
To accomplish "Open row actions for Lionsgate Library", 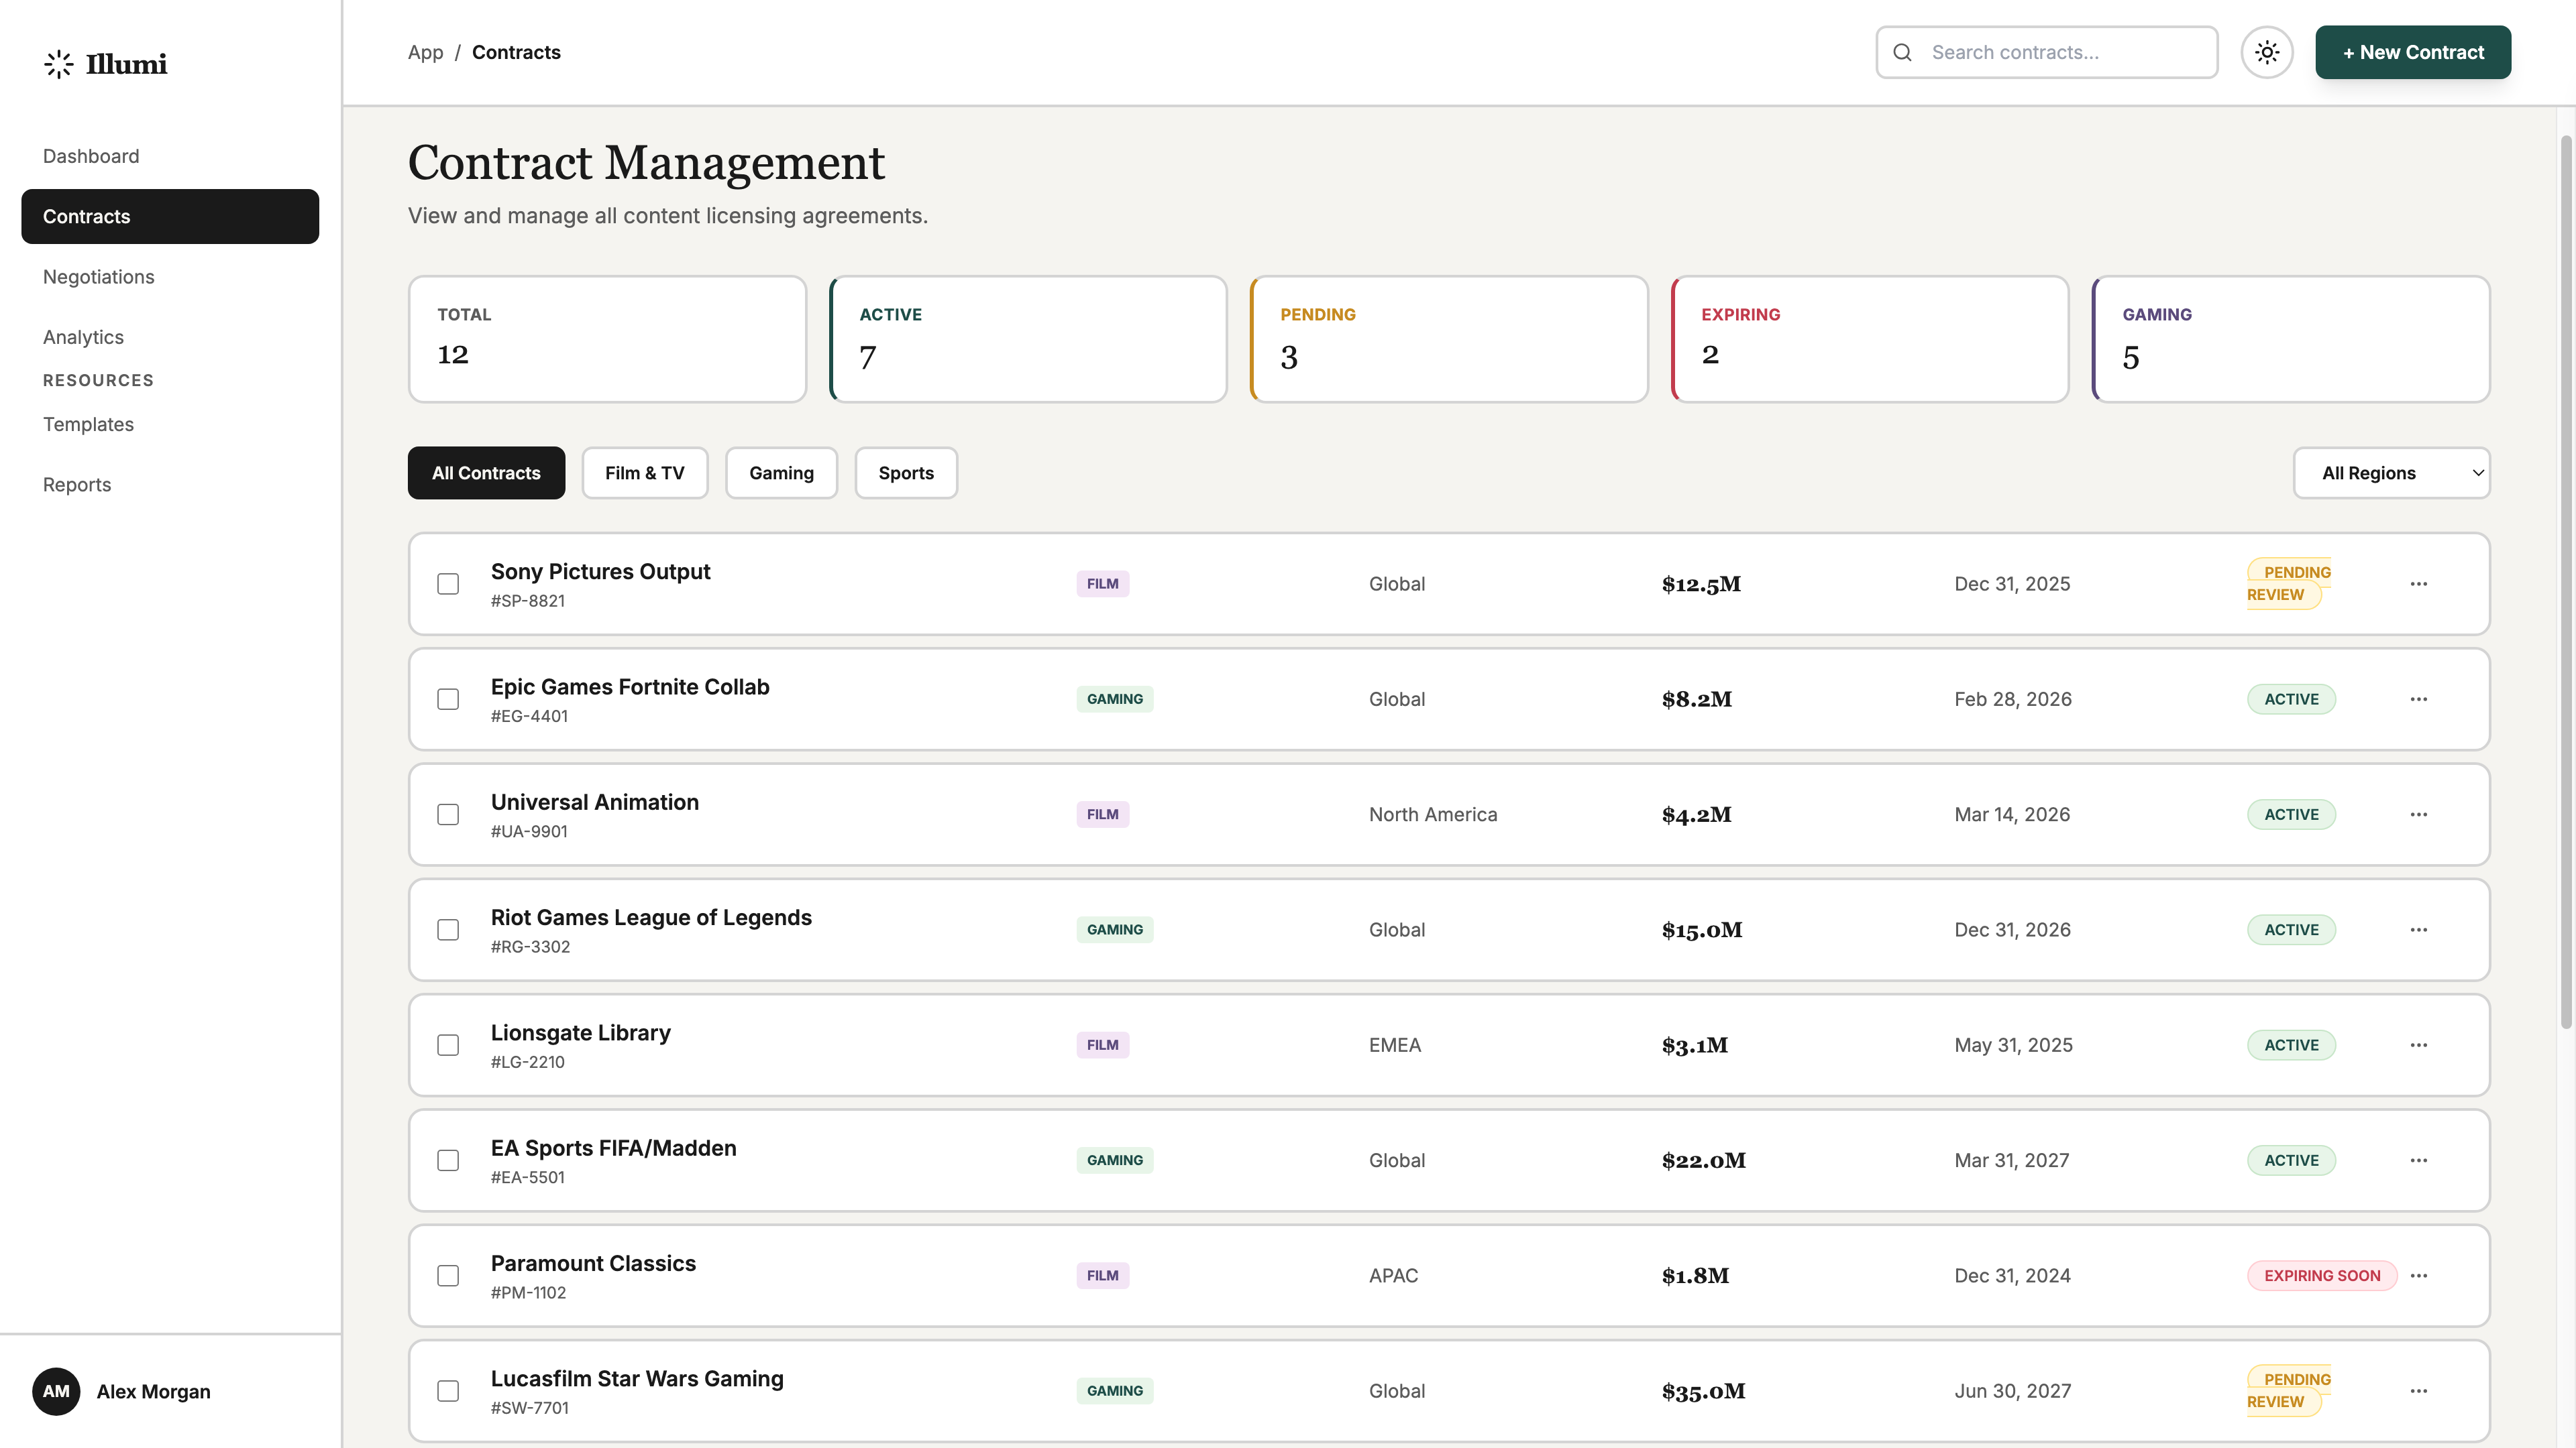I will tap(2418, 1045).
